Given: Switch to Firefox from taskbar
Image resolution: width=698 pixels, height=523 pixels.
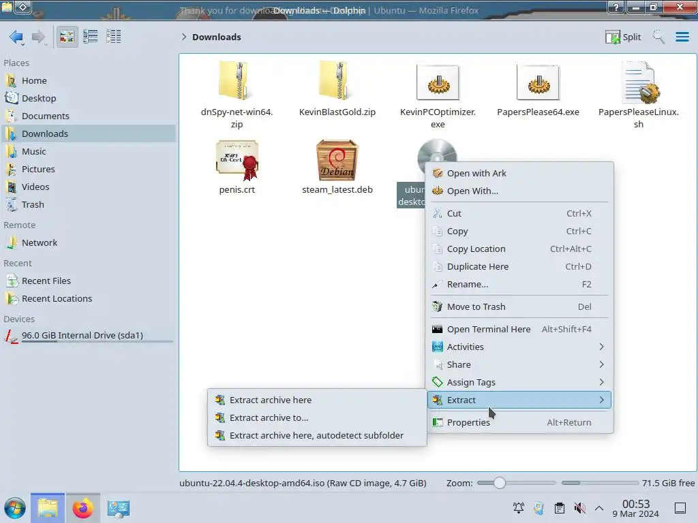Looking at the screenshot, I should click(82, 508).
